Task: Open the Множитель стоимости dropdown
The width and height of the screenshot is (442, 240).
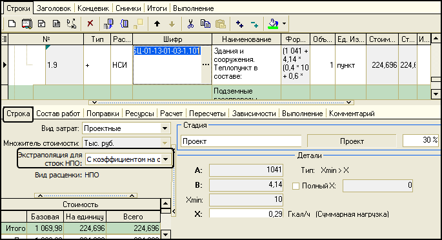Action: (x=165, y=143)
